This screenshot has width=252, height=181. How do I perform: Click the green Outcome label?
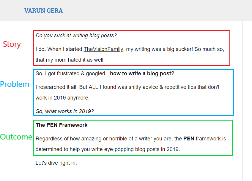click(16, 137)
